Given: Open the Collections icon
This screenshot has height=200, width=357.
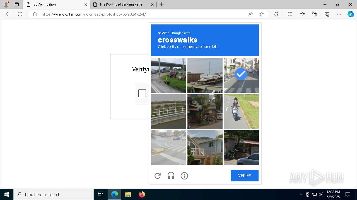Looking at the screenshot, I should tap(315, 14).
